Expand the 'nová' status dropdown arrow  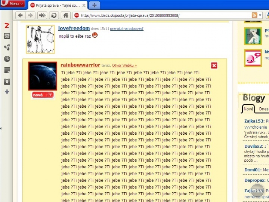coord(50,95)
